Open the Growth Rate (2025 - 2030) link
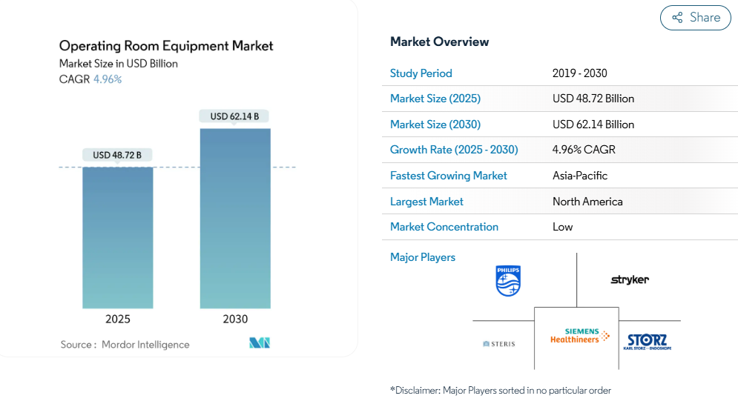Screen dimensions: 738x407 (454, 150)
